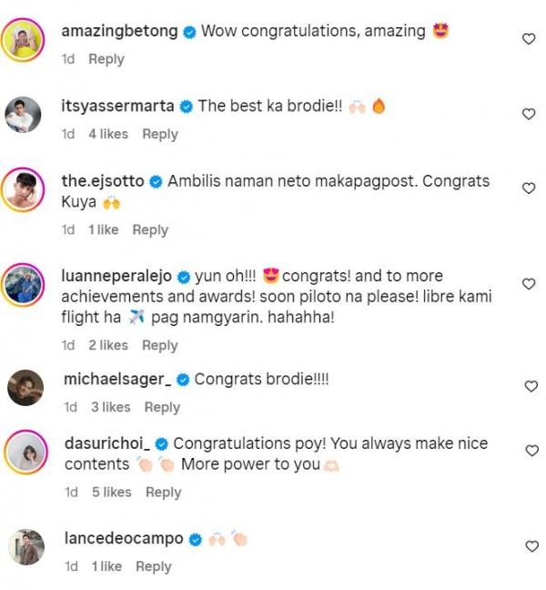The image size is (546, 590).
Task: Heart luanneperalejo's congratulations comment
Action: (x=529, y=284)
